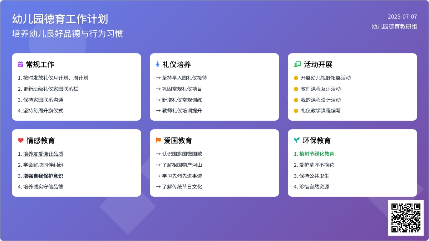
Task: Click the arrow before 学习先烈先进事迹
Action: click(158, 176)
